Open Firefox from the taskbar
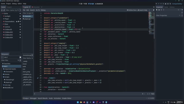This screenshot has height=104, width=184. pos(84,102)
